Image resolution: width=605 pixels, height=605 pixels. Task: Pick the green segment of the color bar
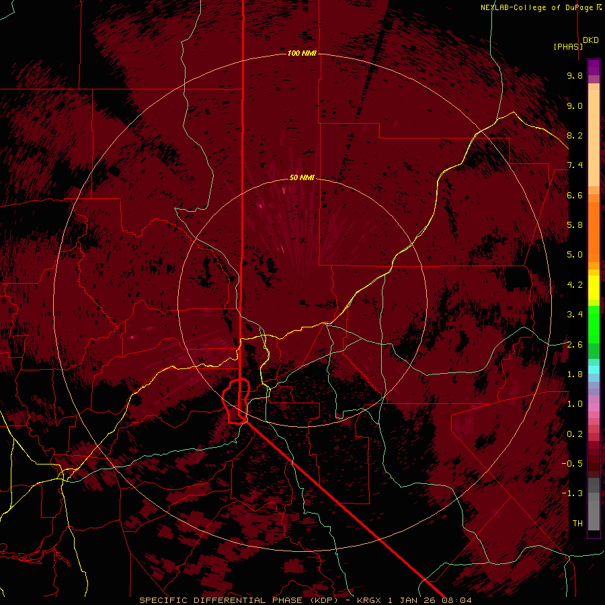tap(594, 324)
